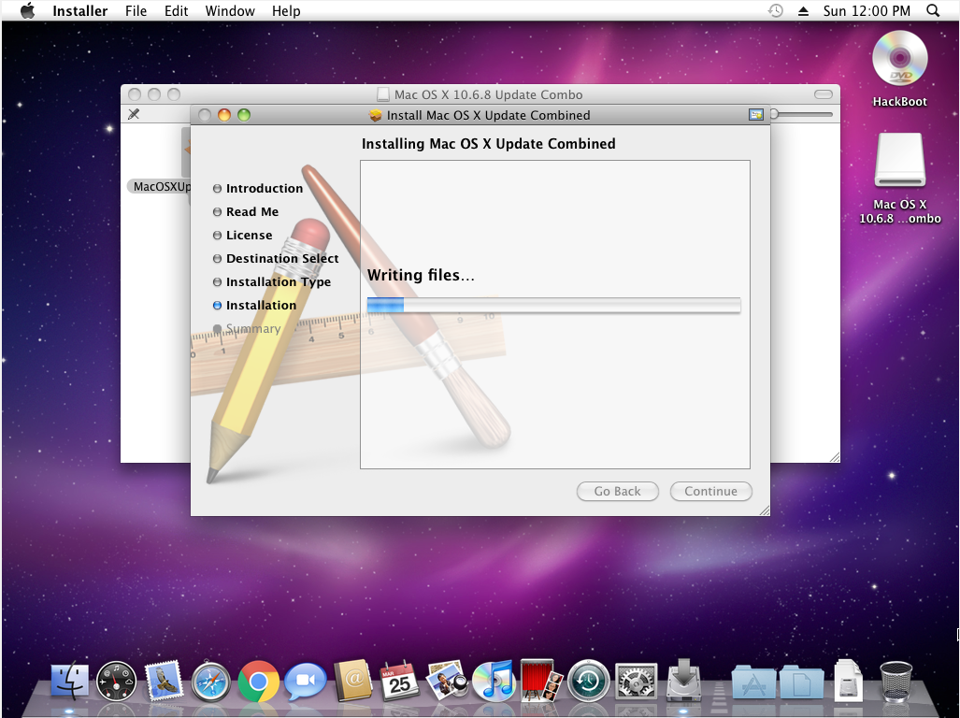Click the customize toolbar icon in Finder window
The image size is (960, 718).
(134, 114)
